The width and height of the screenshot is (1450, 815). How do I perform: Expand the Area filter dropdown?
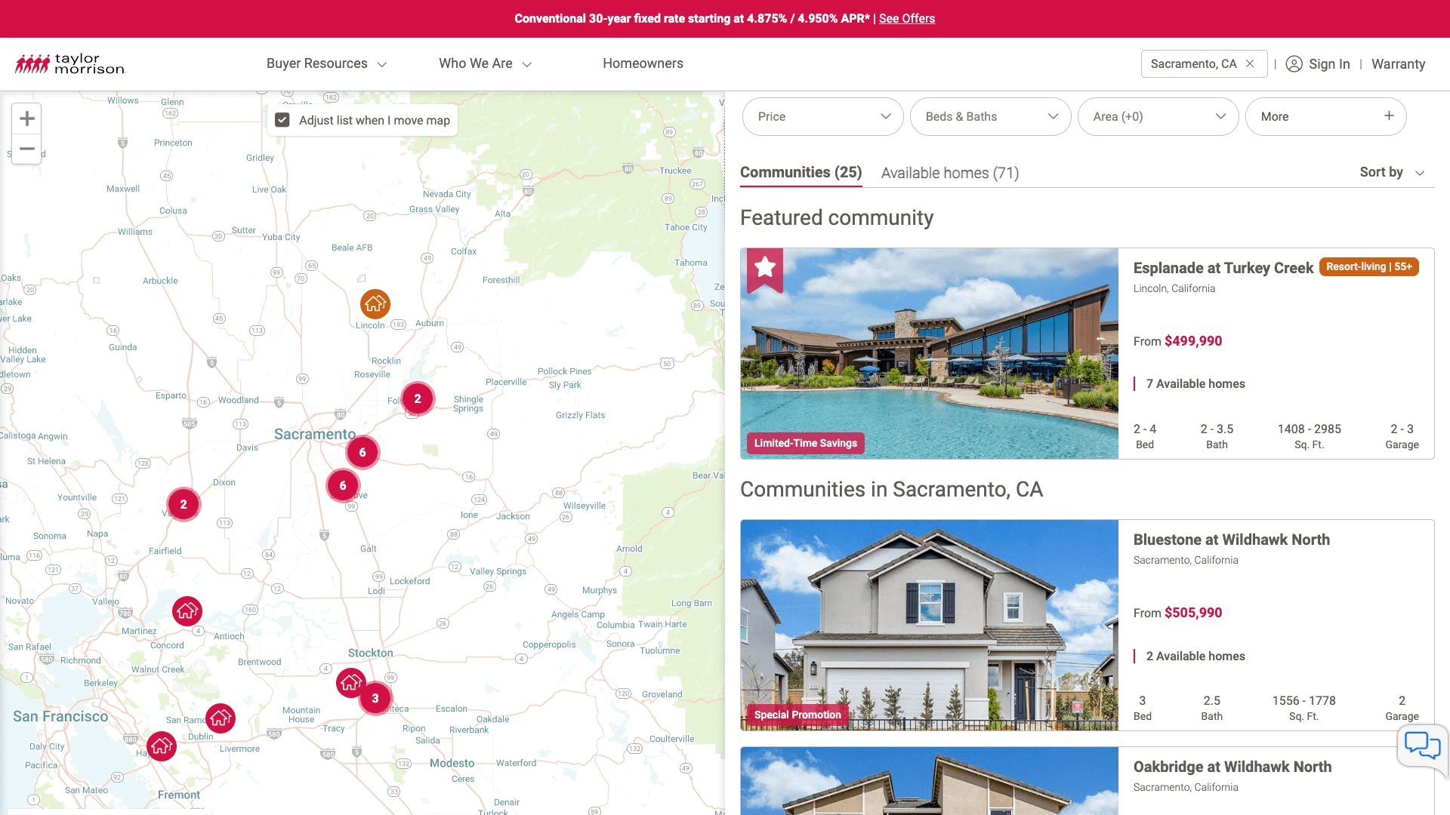pyautogui.click(x=1157, y=116)
